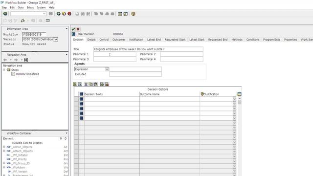Open the Workflow Container panel menu arrow
This screenshot has height=176, width=313.
pyautogui.click(x=67, y=133)
